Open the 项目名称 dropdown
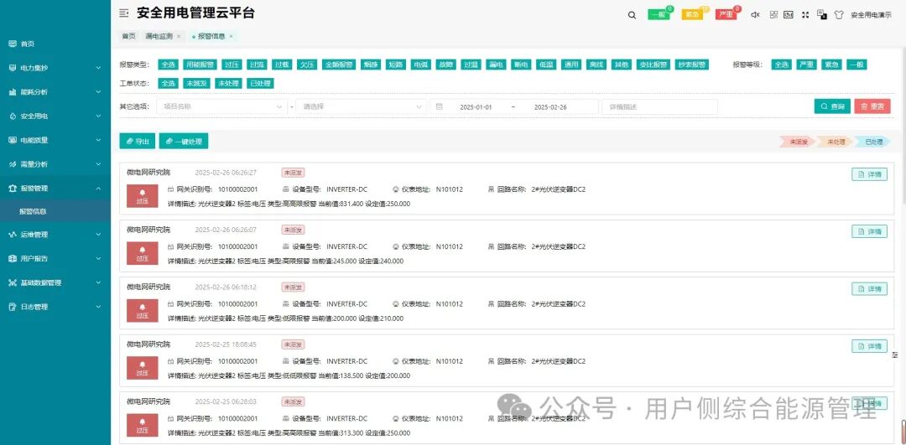Image resolution: width=906 pixels, height=445 pixels. [221, 106]
